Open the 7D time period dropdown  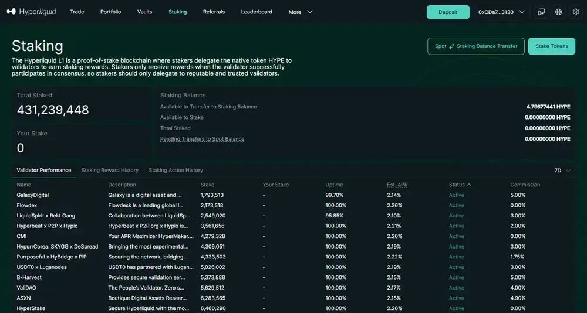pos(561,171)
